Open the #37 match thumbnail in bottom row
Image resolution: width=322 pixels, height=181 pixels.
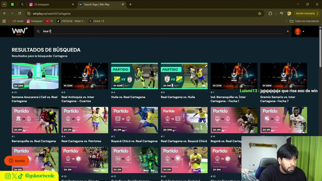click(135, 160)
